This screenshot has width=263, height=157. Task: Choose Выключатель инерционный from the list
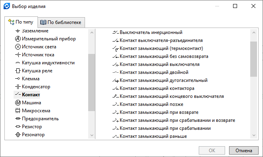pos(151,32)
